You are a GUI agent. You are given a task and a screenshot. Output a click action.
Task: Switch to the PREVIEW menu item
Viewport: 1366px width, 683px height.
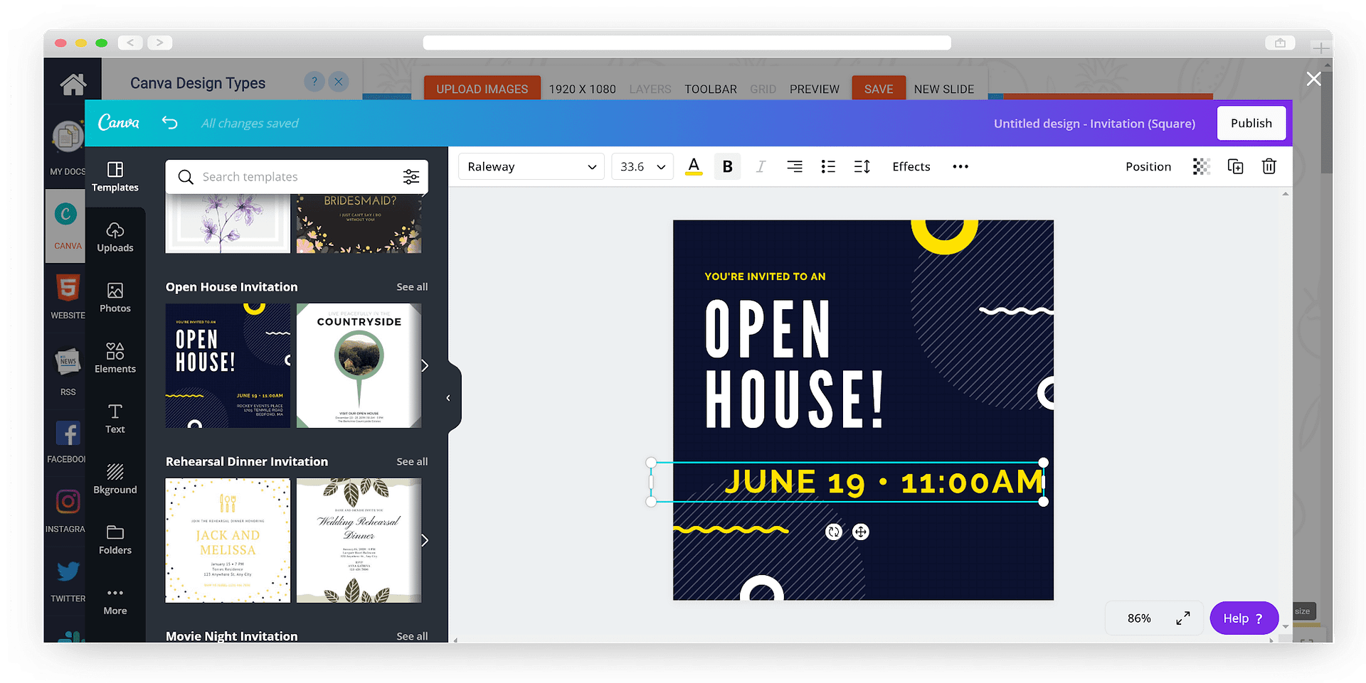[x=814, y=89]
